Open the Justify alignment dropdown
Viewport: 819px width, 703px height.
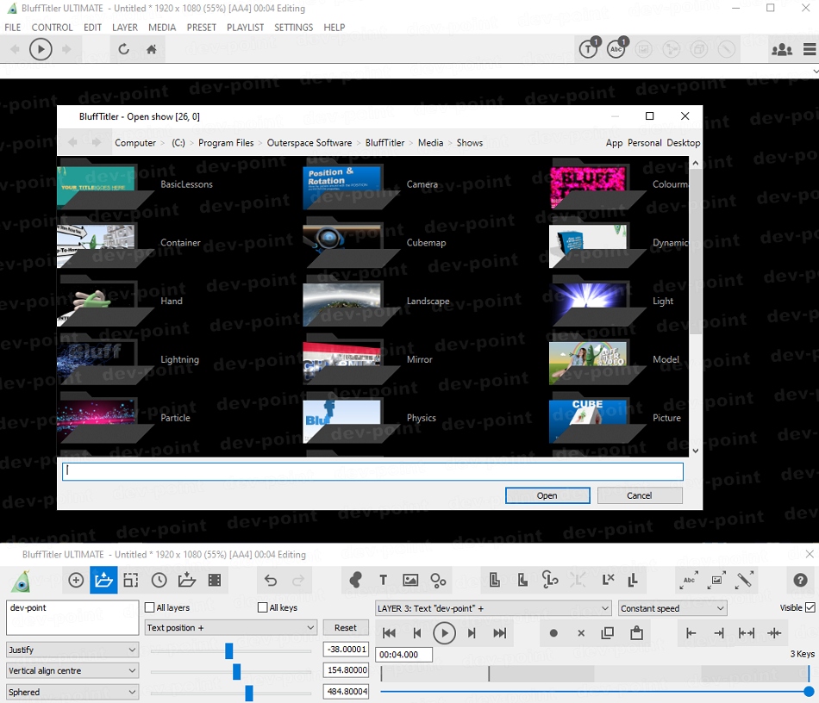[x=72, y=650]
